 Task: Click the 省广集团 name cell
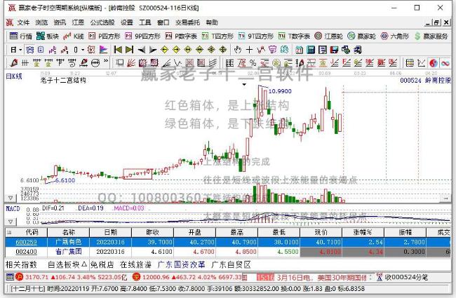tap(68, 252)
